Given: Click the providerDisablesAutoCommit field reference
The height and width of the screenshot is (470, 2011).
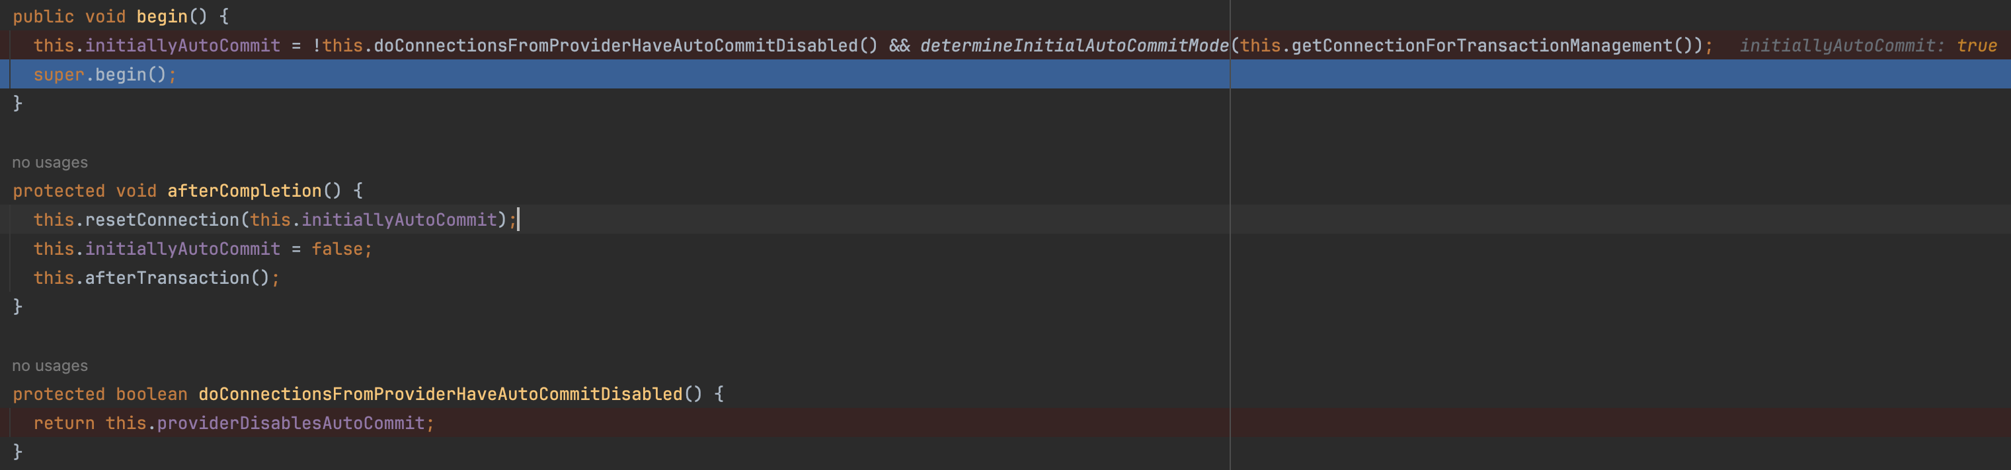Looking at the screenshot, I should [290, 422].
